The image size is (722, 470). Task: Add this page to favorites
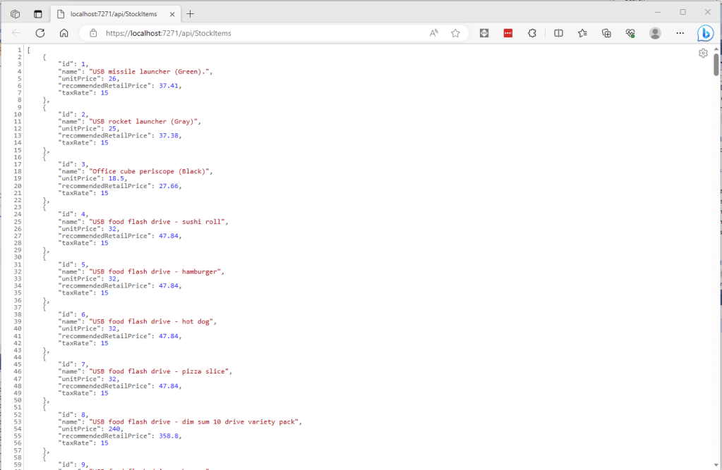(x=455, y=33)
